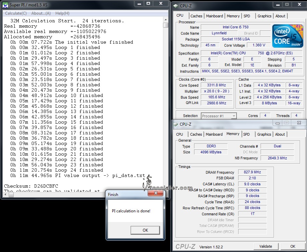
Task: Click the Super PI application icon in title bar
Action: 5,5
